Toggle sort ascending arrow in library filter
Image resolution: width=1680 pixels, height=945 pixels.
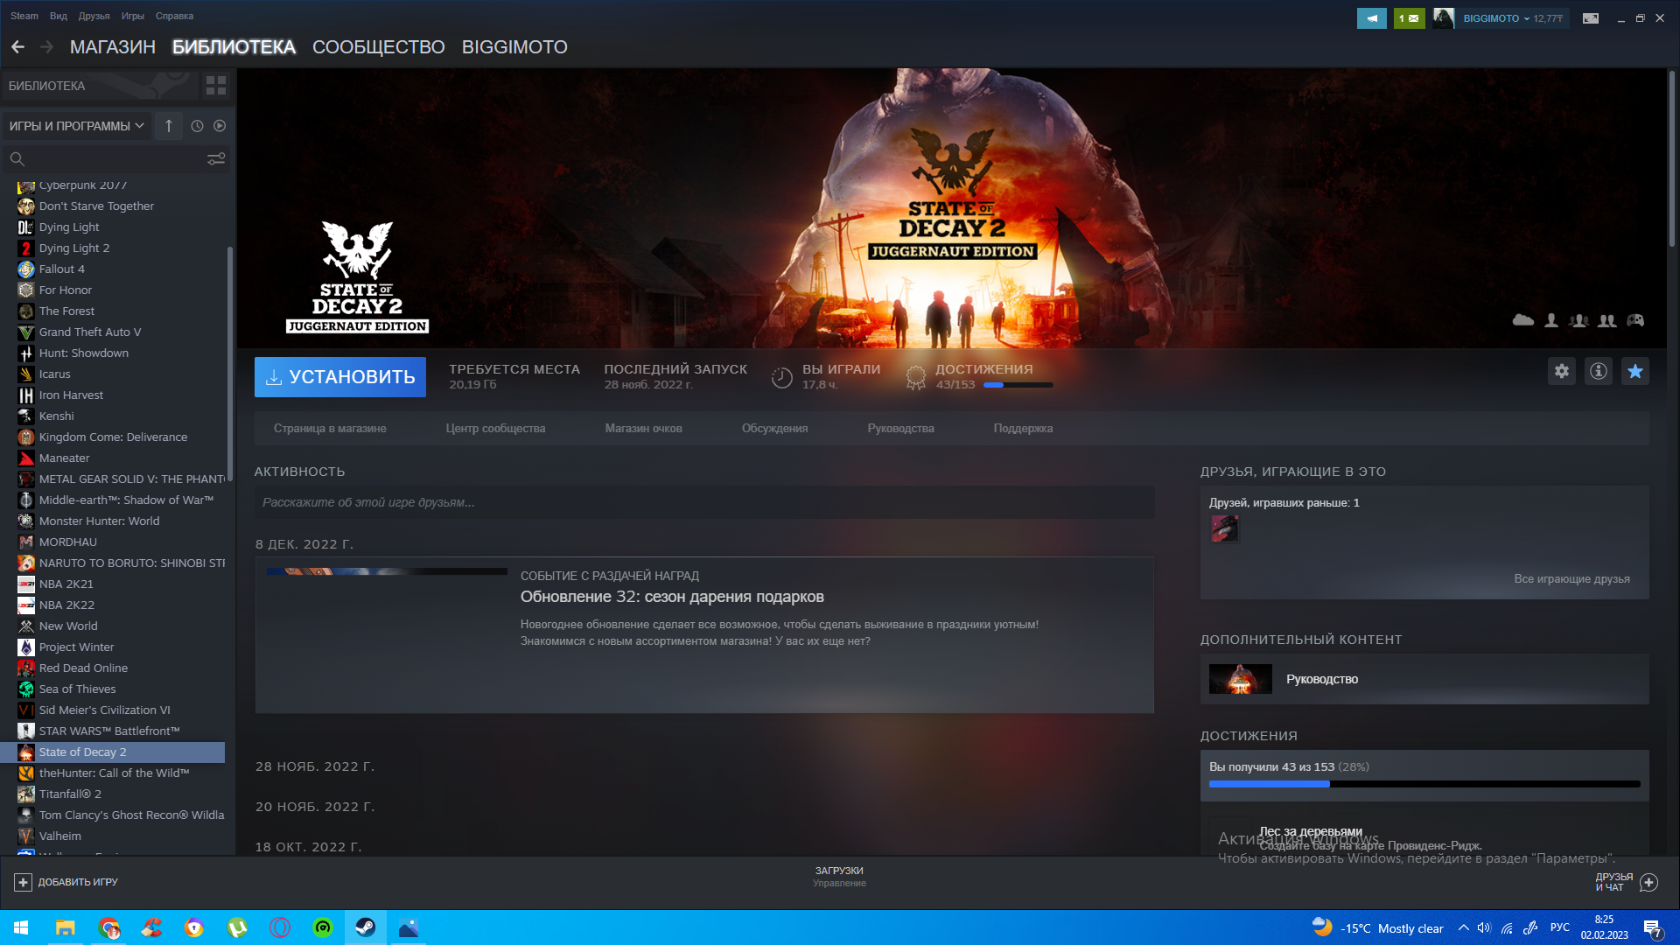169,126
